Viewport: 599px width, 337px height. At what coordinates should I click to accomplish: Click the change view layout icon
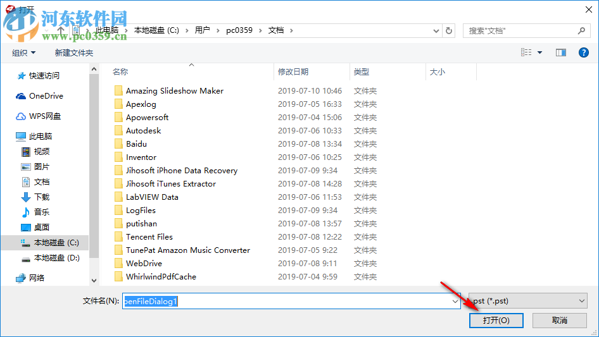click(x=526, y=52)
